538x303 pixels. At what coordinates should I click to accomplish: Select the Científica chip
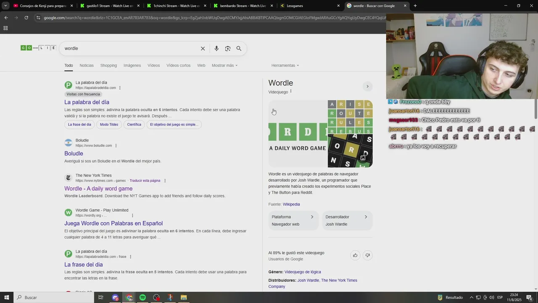coord(134,125)
